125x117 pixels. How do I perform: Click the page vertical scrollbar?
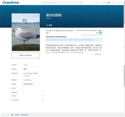coord(124,56)
